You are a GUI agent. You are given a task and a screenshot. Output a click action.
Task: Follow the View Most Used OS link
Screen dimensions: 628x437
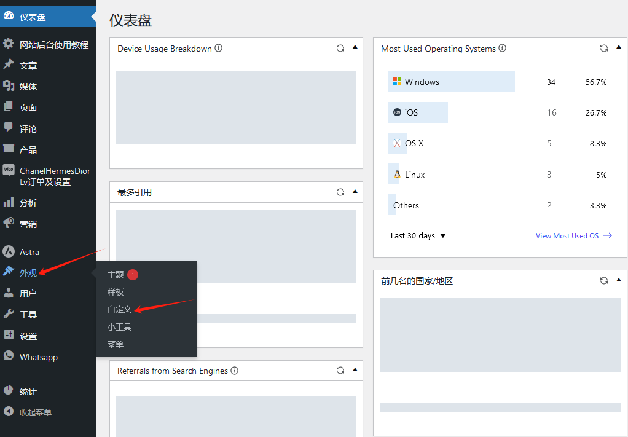point(573,236)
